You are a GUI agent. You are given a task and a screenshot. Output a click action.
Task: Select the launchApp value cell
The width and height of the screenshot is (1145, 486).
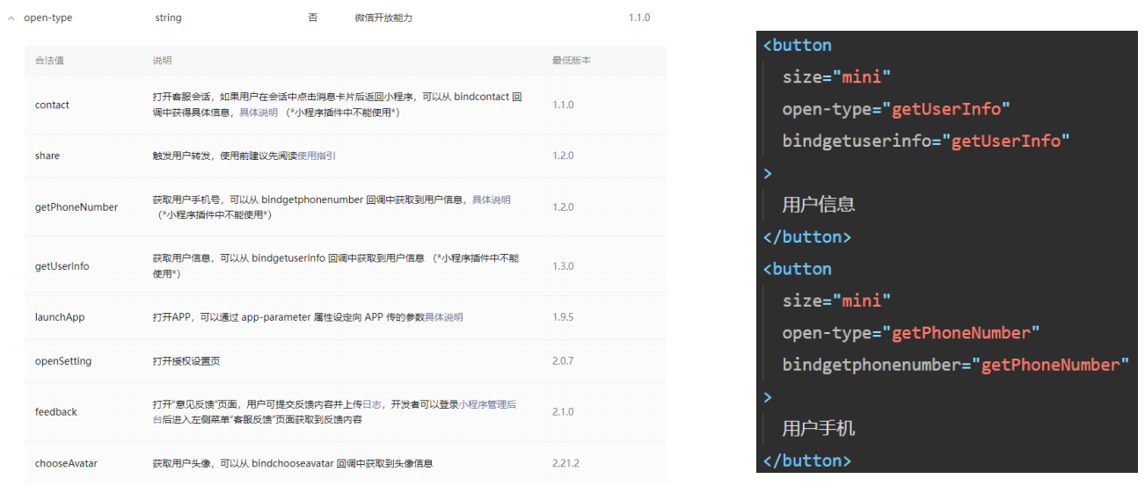(x=60, y=317)
